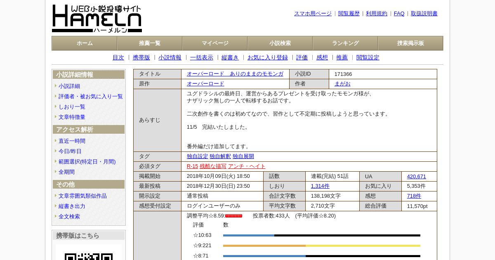
Task: Click the 独自解釈 tag
Action: click(x=220, y=156)
